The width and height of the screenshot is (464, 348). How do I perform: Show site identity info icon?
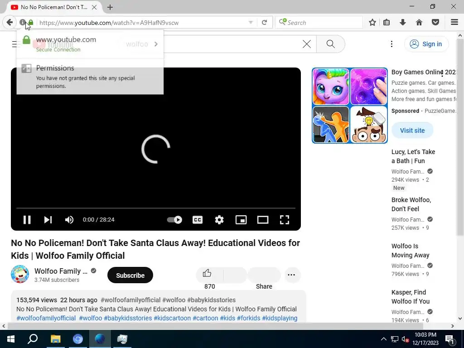click(x=23, y=22)
